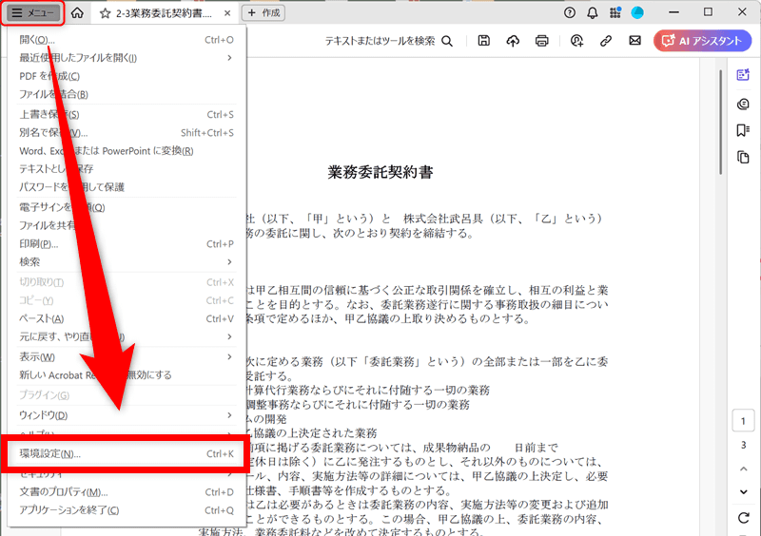Expand 元に戻す、やり直し submenu

pos(127,336)
